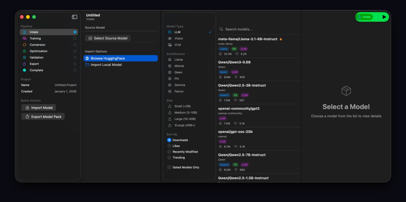Click the lock icon on Llama-3.1-8B-Instruct
Viewport: 406px width, 202px height.
point(281,39)
